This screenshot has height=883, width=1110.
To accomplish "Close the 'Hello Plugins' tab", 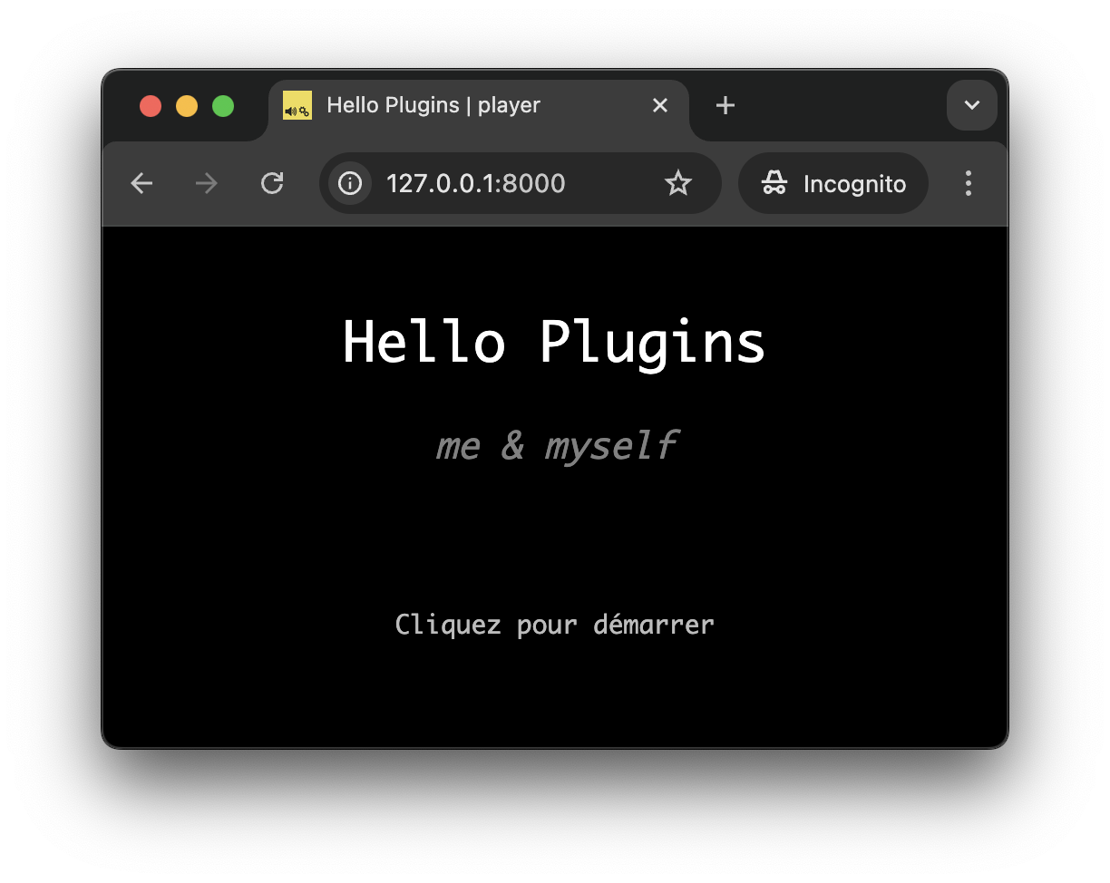I will pyautogui.click(x=659, y=105).
